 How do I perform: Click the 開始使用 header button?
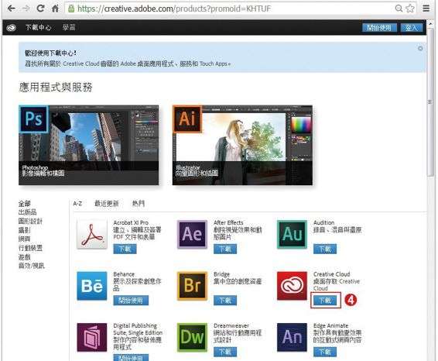pyautogui.click(x=379, y=28)
